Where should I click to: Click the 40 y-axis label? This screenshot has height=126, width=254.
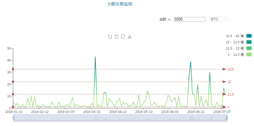[9, 60]
